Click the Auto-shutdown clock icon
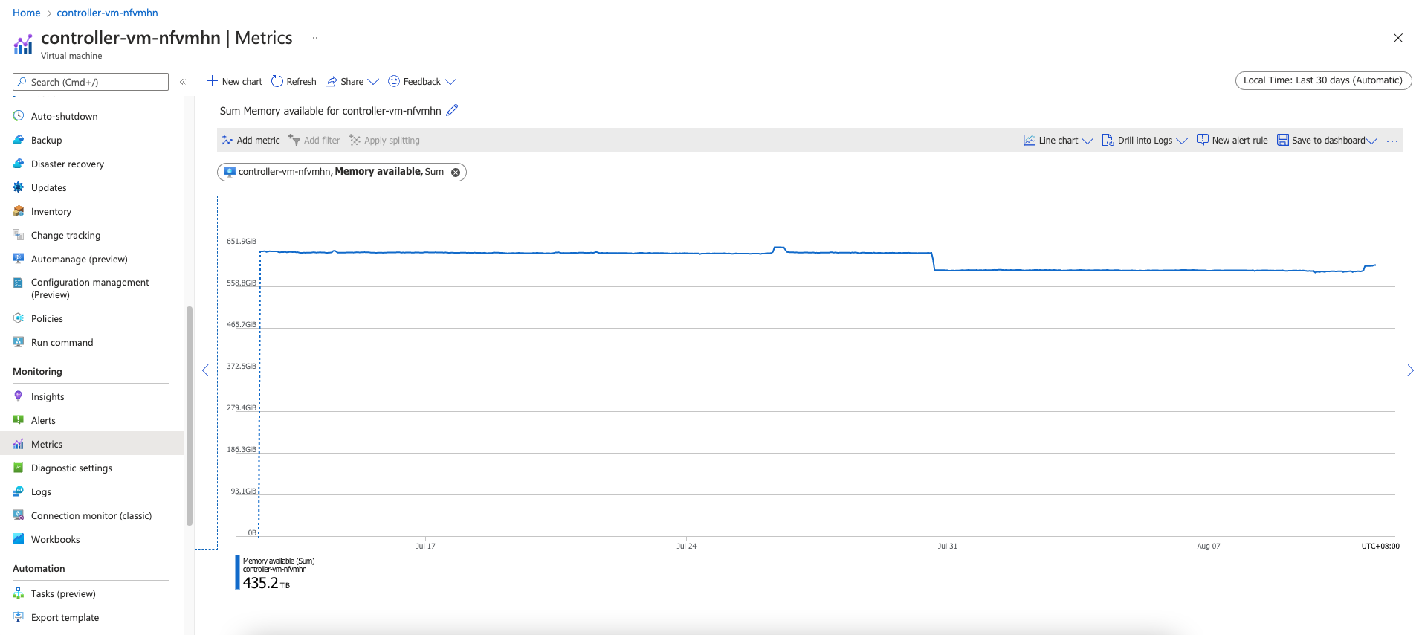The width and height of the screenshot is (1422, 635). (19, 116)
